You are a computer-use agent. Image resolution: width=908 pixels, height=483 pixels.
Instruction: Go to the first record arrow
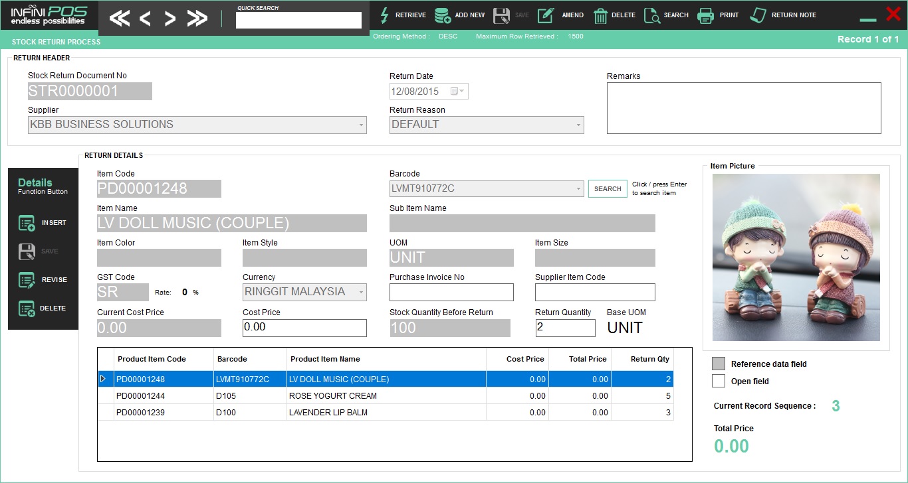pos(120,19)
